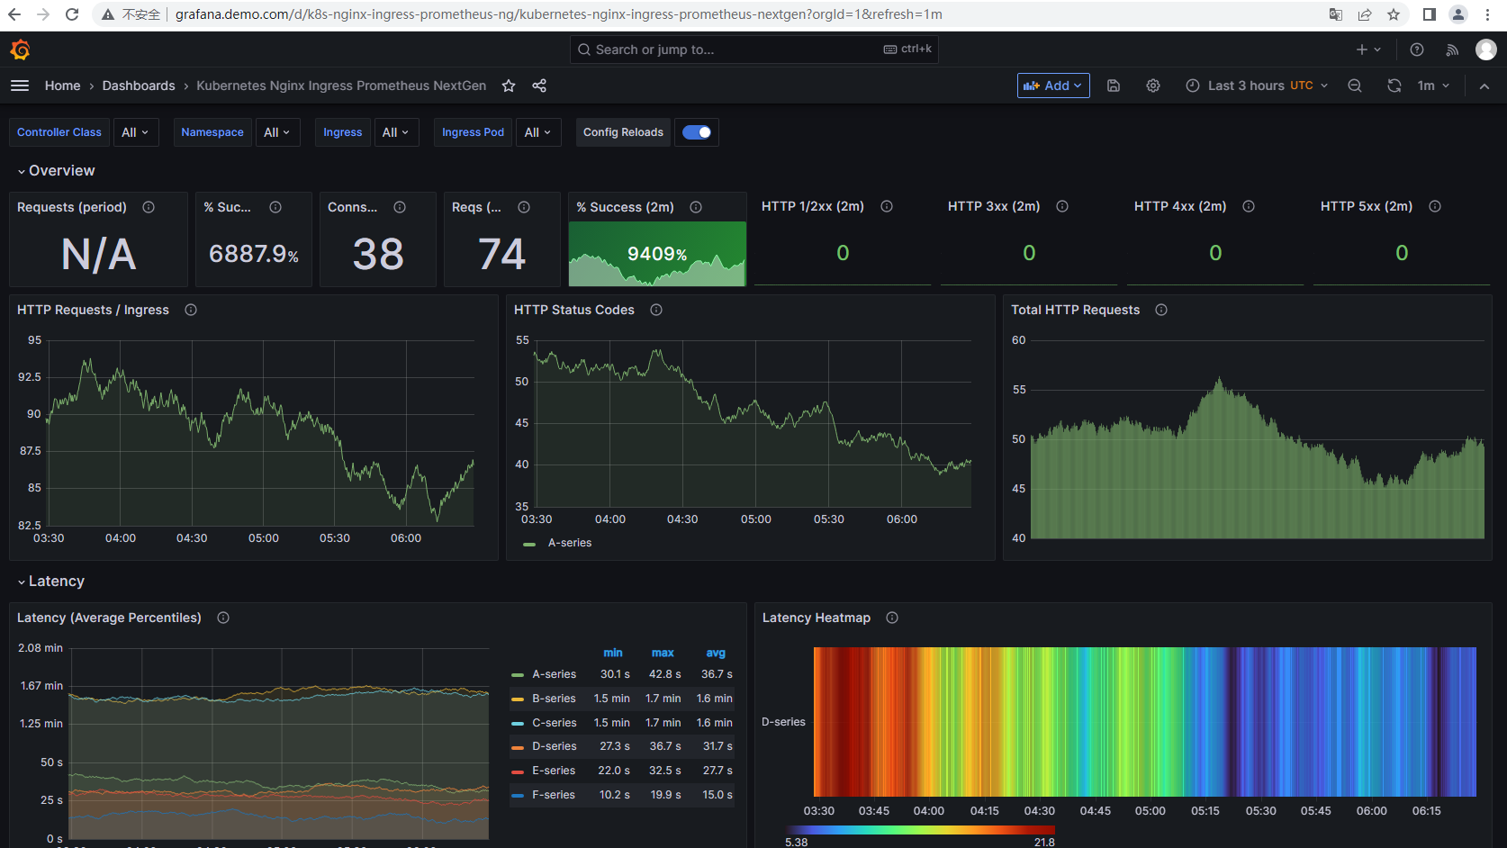Open Controller Class All dropdown
Viewport: 1507px width, 848px height.
[x=135, y=132]
